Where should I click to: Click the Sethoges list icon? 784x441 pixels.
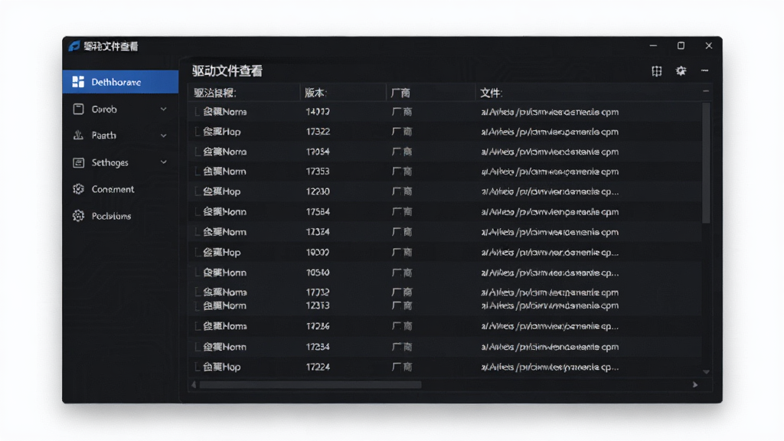(79, 162)
